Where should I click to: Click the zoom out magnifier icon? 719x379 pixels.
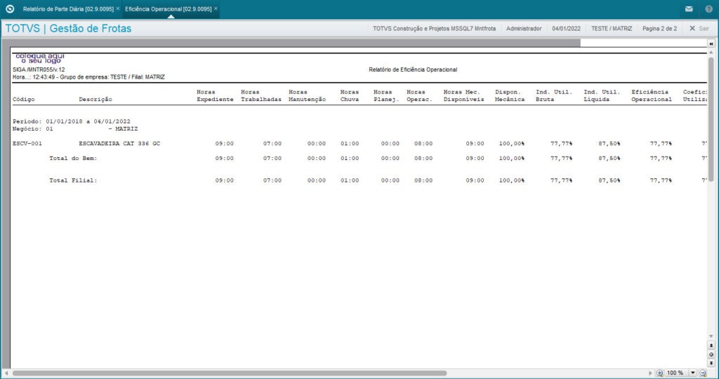coord(702,373)
